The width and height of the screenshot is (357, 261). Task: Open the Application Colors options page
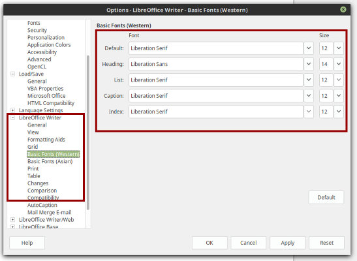[49, 45]
